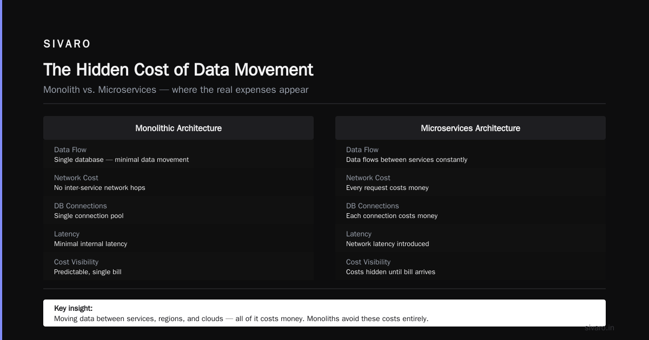
Task: Click the Cost Visibility label in the Microservices column
Action: click(368, 262)
